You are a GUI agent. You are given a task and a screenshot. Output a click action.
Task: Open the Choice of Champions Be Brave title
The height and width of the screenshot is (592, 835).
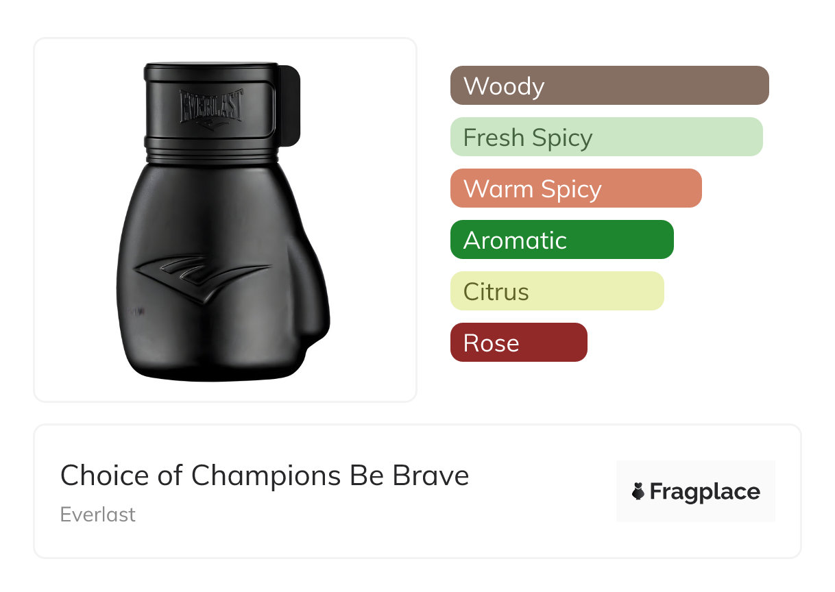point(265,476)
